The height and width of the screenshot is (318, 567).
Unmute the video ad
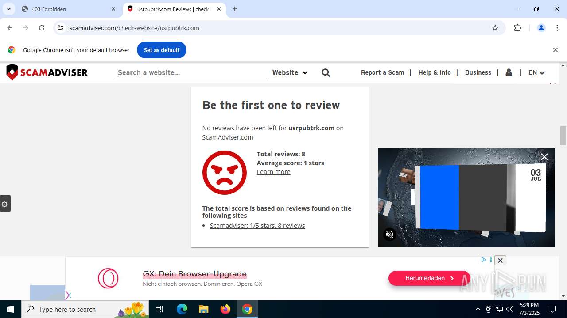click(x=390, y=235)
